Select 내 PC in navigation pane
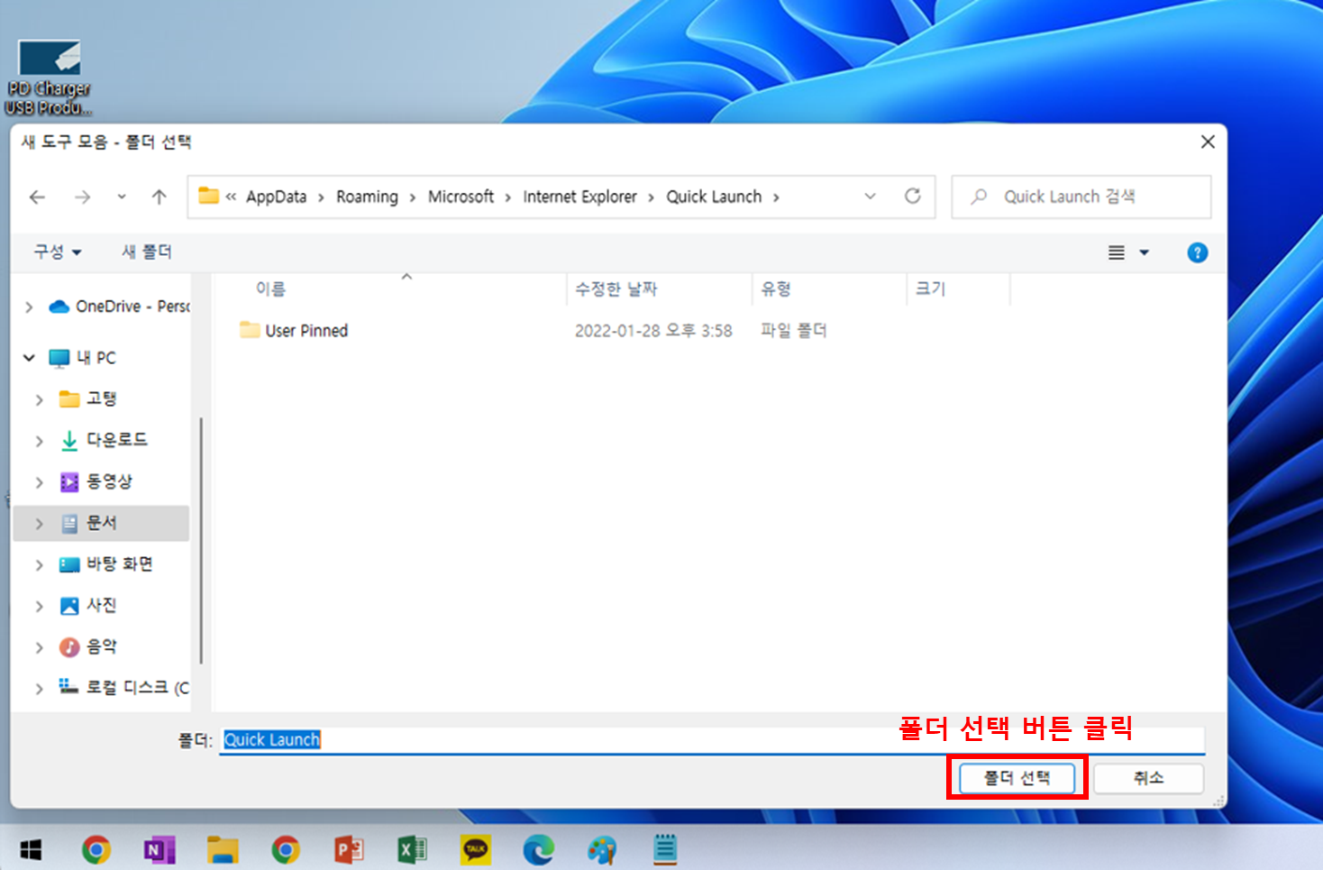1323x870 pixels. 96,358
